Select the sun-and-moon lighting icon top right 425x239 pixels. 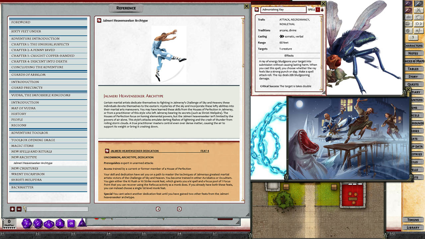coord(419,24)
